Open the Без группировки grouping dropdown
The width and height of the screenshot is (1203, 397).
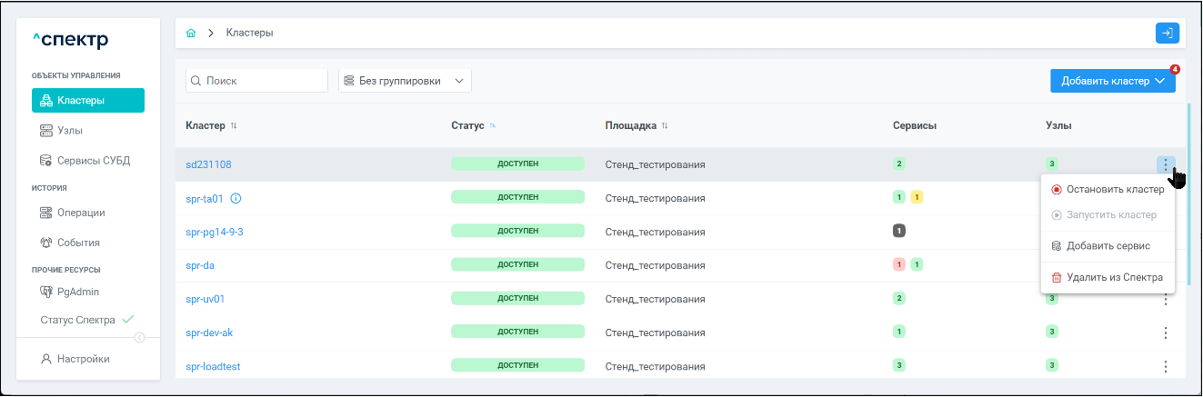click(405, 81)
